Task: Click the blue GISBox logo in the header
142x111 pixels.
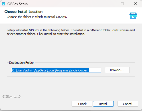Action: [133, 16]
